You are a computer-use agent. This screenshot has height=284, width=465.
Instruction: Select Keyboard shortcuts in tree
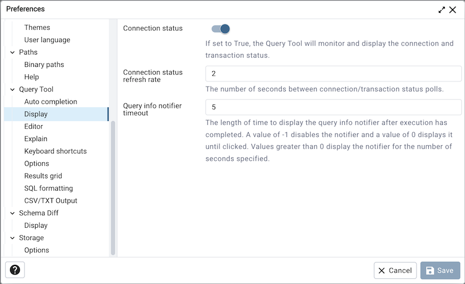pyautogui.click(x=55, y=151)
